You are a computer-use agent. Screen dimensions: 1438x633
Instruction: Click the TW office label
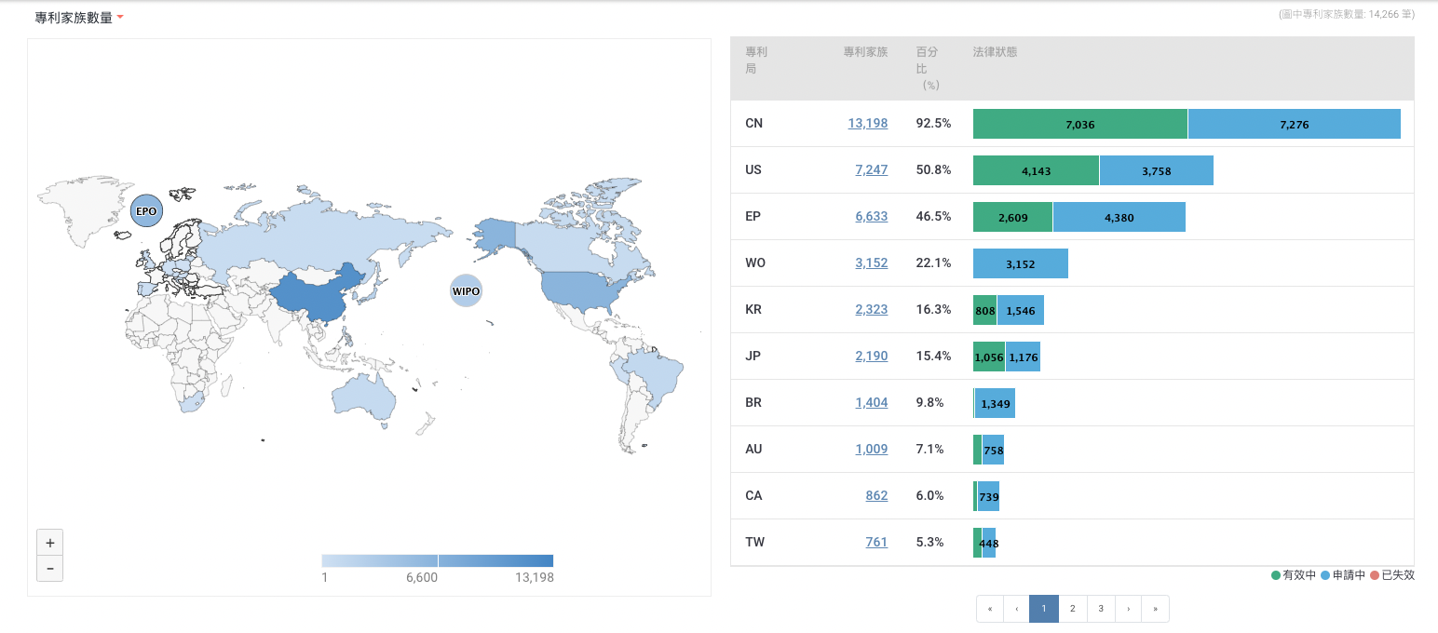click(x=754, y=542)
